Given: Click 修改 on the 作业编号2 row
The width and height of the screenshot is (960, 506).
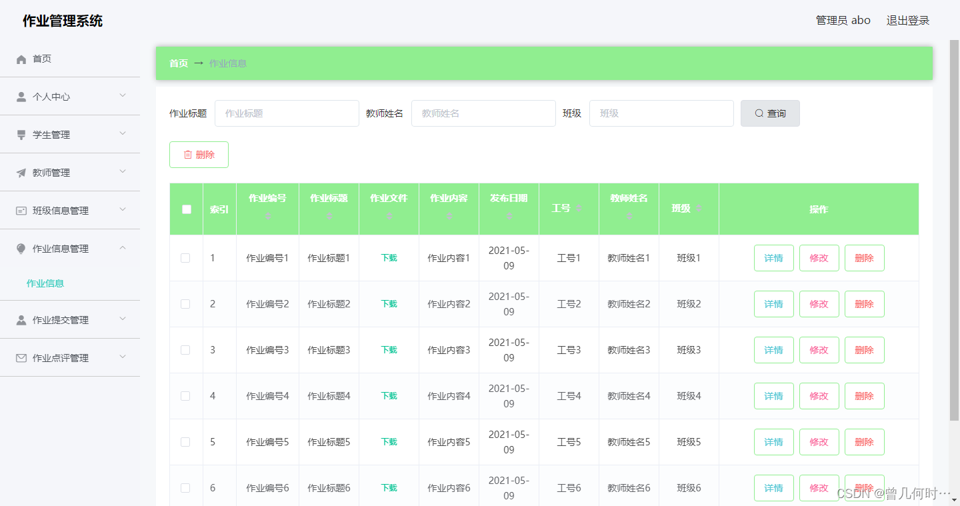Looking at the screenshot, I should (x=819, y=304).
